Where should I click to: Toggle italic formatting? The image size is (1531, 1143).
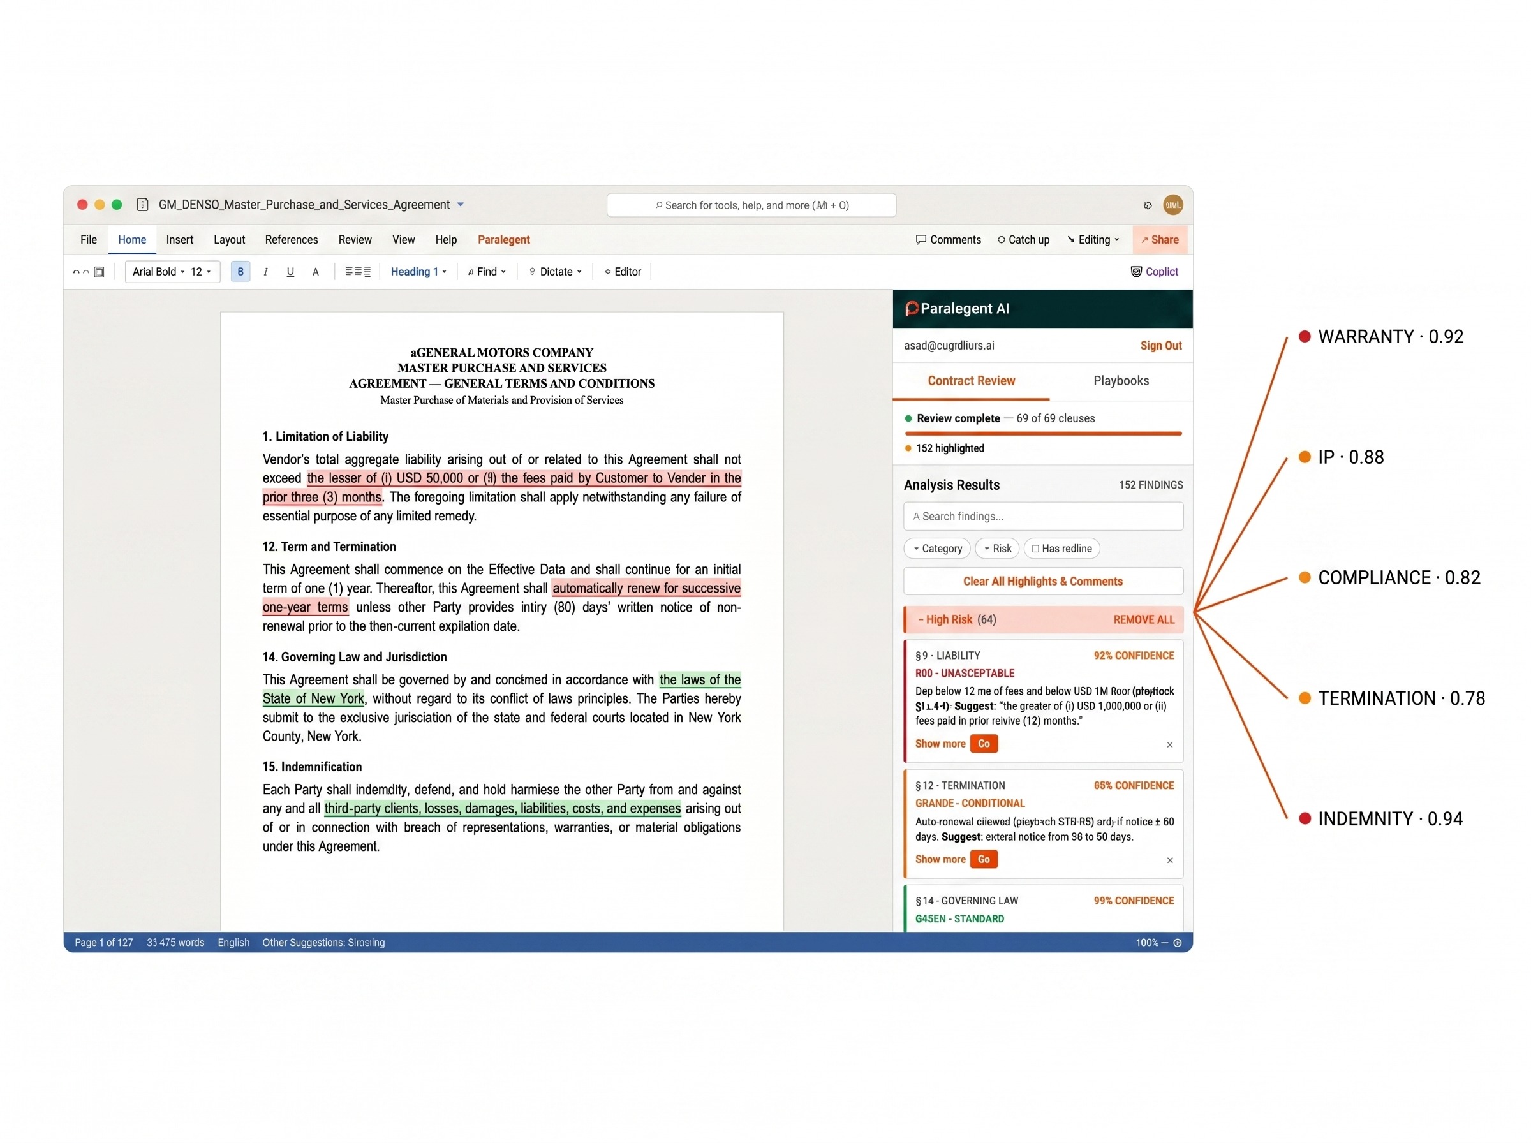[x=265, y=272]
